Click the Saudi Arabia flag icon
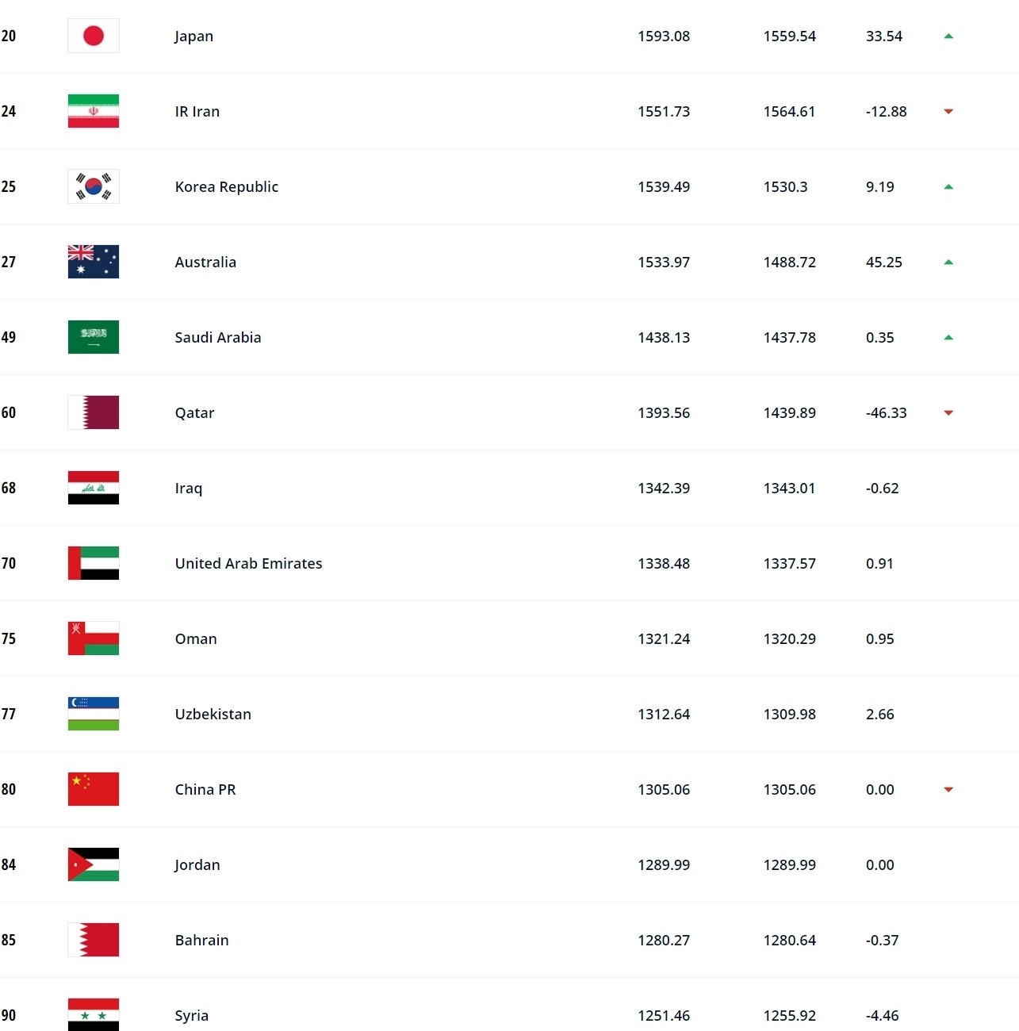This screenshot has height=1031, width=1019. point(94,337)
